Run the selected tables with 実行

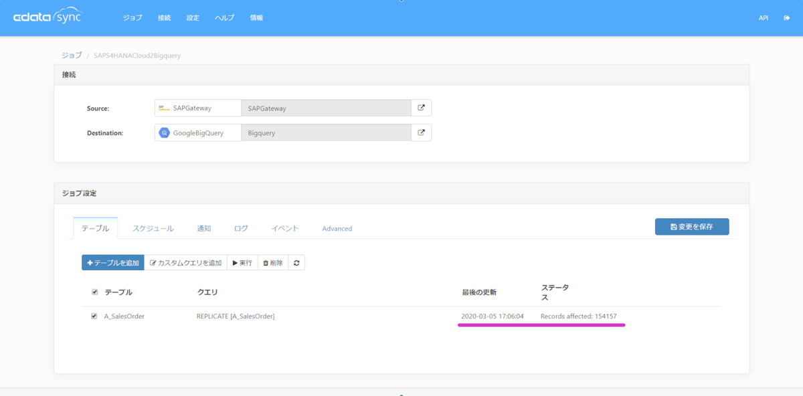pyautogui.click(x=242, y=263)
